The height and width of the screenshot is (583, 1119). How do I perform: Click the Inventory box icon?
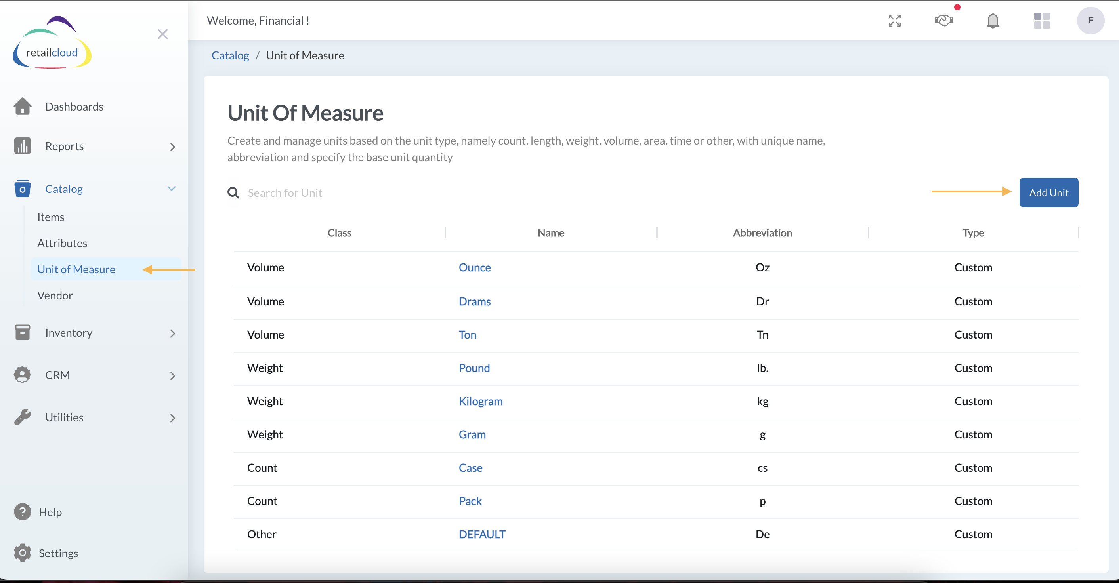pos(22,332)
